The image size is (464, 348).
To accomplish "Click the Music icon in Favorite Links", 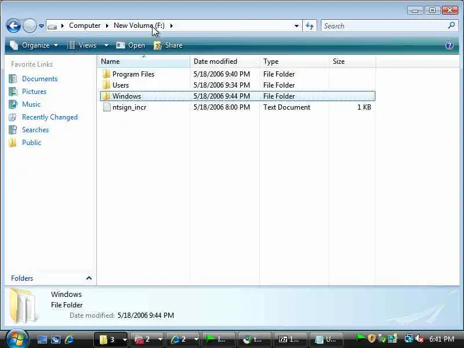I will pos(13,104).
